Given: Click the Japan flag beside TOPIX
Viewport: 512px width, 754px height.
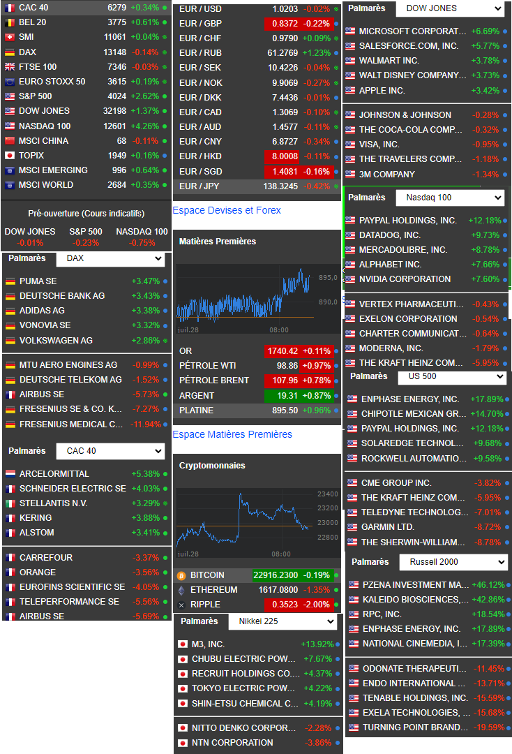Looking at the screenshot, I should (10, 155).
